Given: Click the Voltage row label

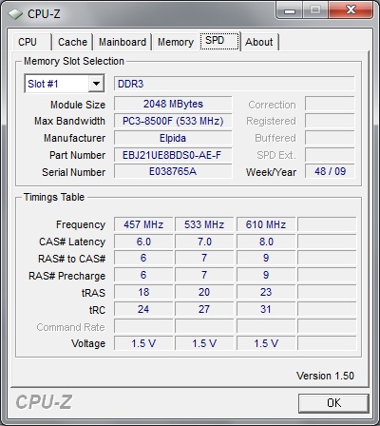Looking at the screenshot, I should (x=88, y=343).
